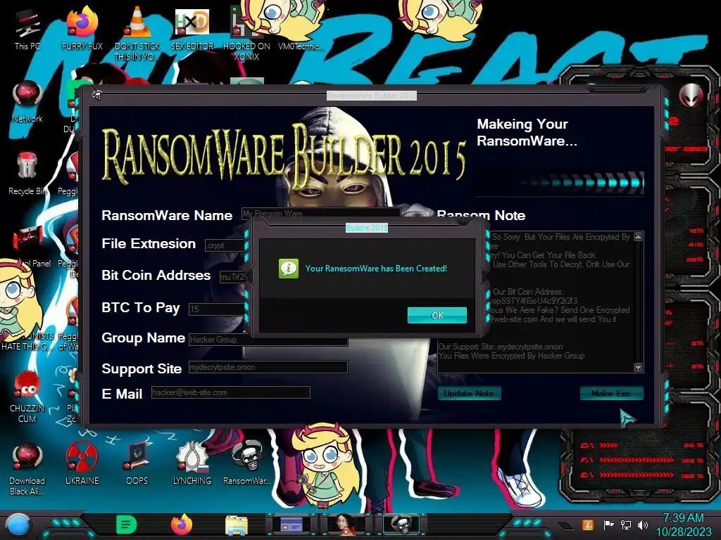
Task: Click the Ransom Note scroll-down arrow
Action: pos(638,367)
